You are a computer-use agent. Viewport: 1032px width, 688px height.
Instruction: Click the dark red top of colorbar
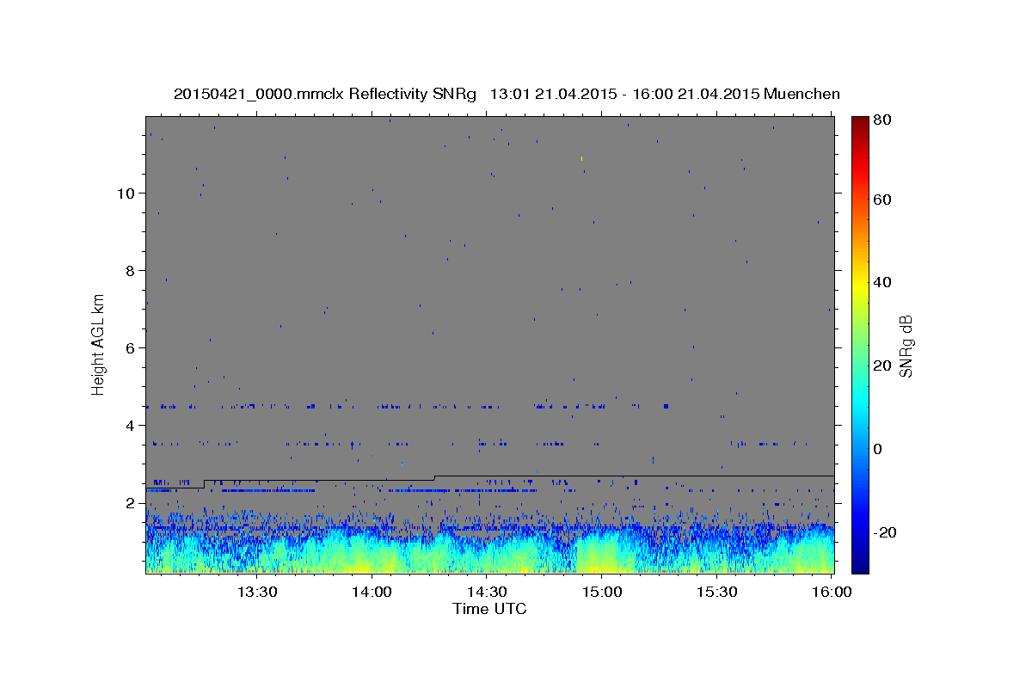pos(860,122)
